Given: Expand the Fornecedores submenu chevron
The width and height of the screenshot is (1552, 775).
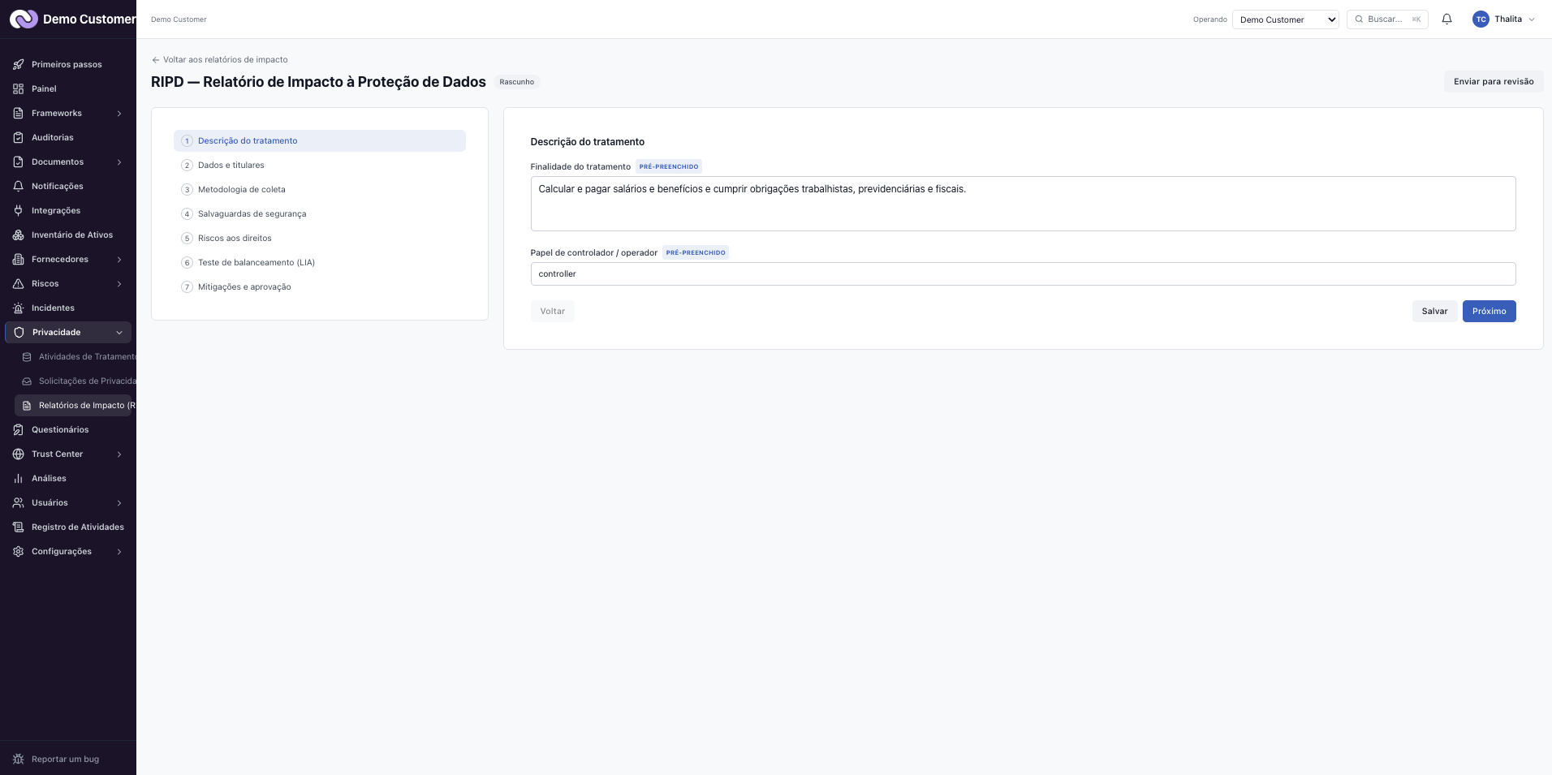Looking at the screenshot, I should tap(119, 260).
